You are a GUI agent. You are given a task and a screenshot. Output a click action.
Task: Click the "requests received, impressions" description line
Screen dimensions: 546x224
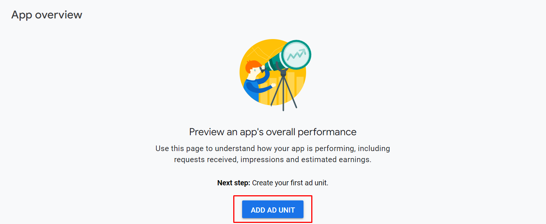pyautogui.click(x=273, y=160)
